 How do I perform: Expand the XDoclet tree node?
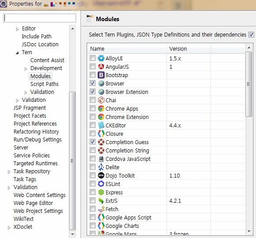pyautogui.click(x=9, y=227)
